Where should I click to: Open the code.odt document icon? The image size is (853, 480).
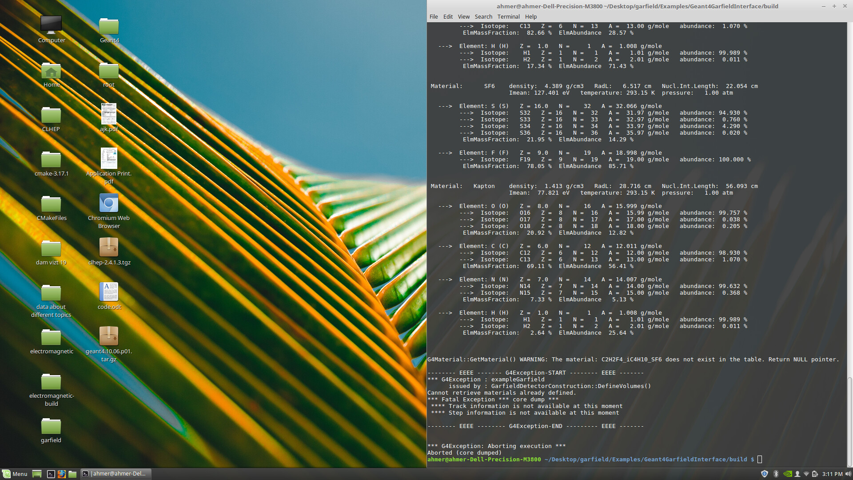coord(109,296)
